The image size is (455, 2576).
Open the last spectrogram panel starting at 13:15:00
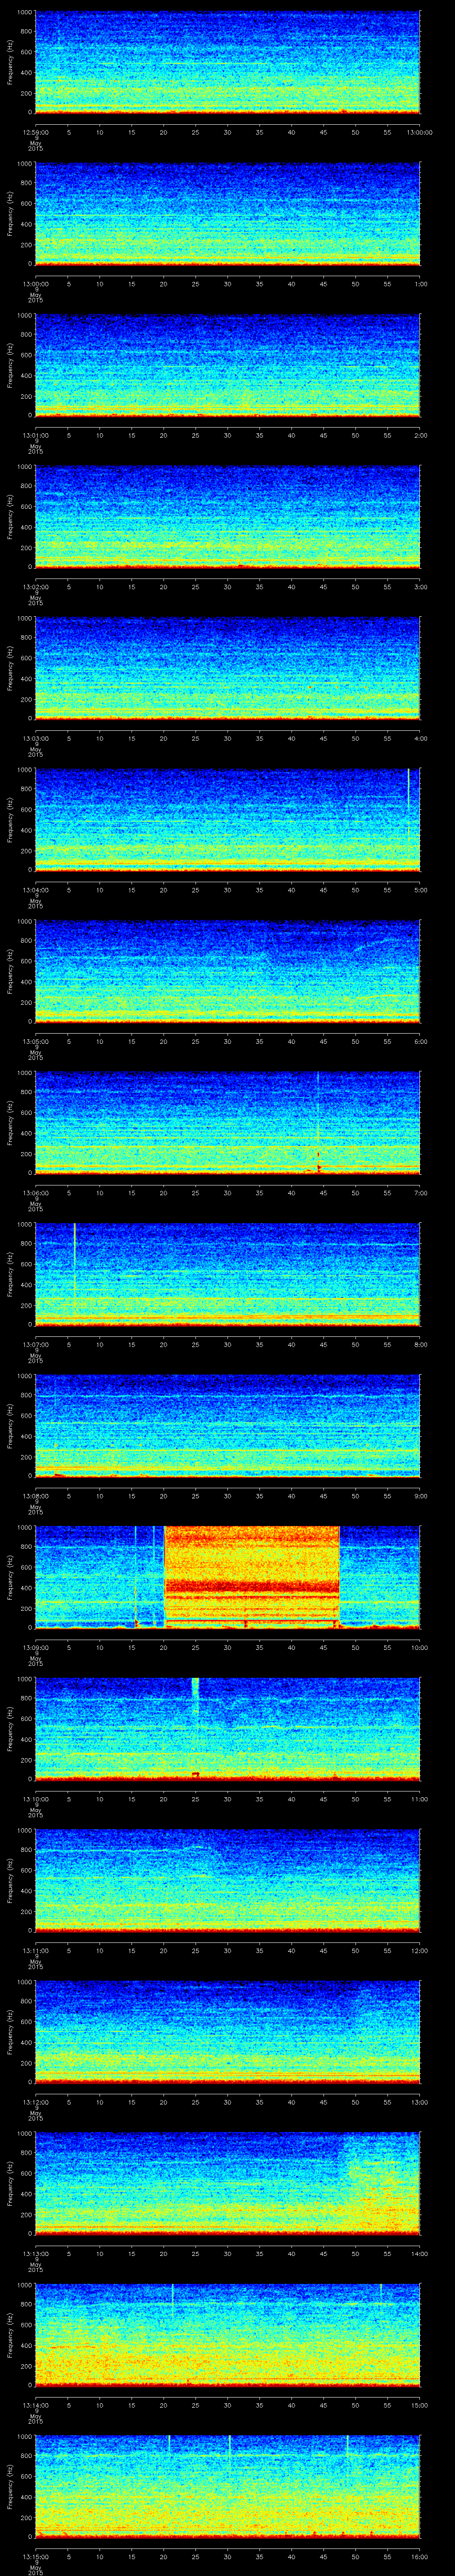228,2487
